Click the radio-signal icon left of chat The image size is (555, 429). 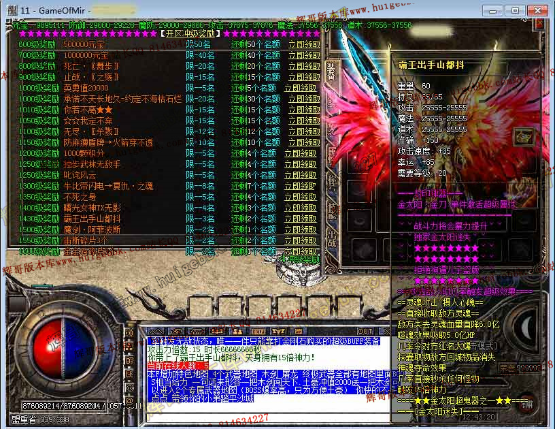(x=129, y=388)
